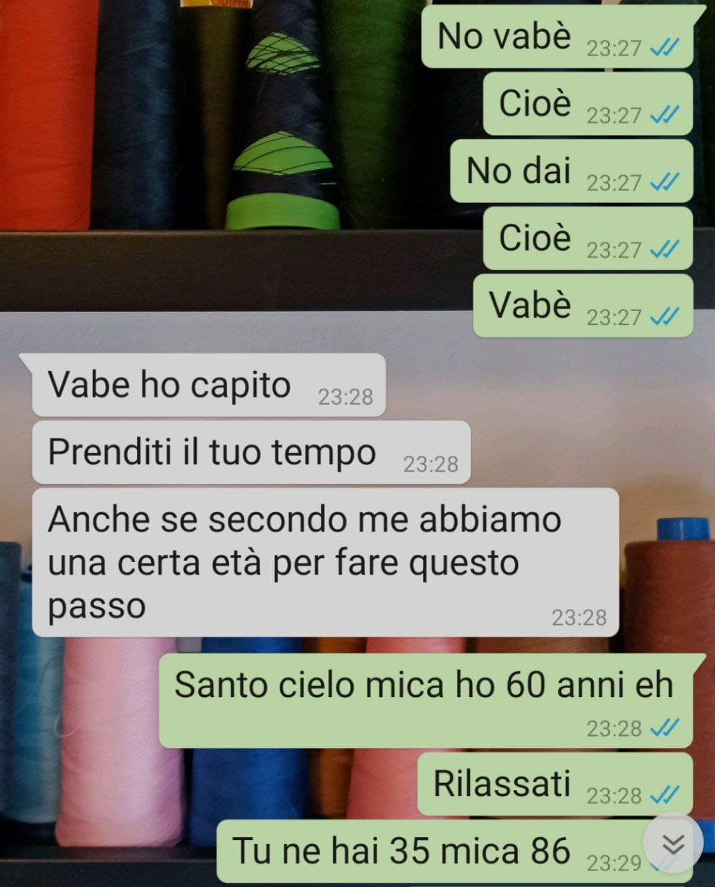Click read receipt ticks on 'No vabè' message
Viewport: 715px width, 887px height.
tap(665, 48)
